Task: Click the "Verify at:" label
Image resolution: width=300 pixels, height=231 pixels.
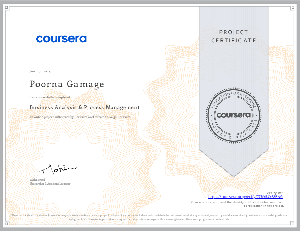Action: point(274,193)
